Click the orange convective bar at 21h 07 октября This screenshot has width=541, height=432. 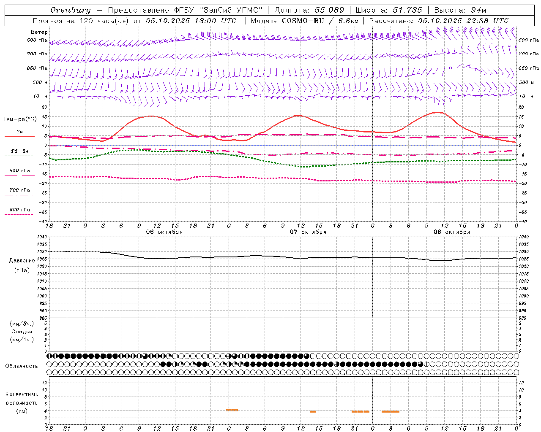coord(361,411)
